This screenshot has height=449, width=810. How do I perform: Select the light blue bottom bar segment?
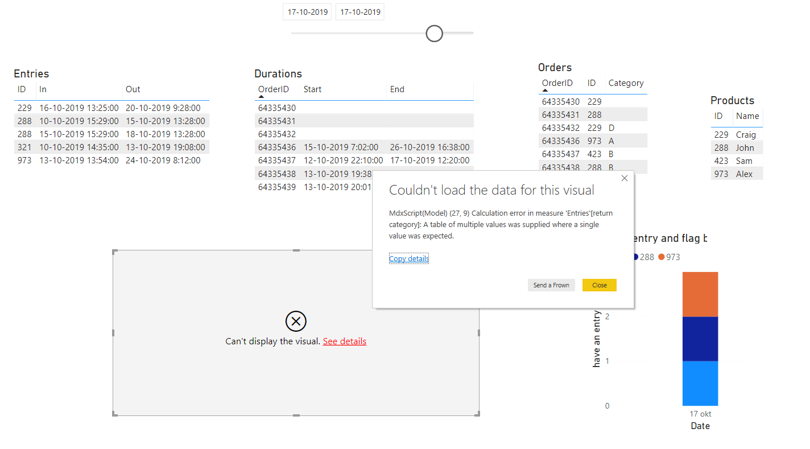click(x=700, y=383)
